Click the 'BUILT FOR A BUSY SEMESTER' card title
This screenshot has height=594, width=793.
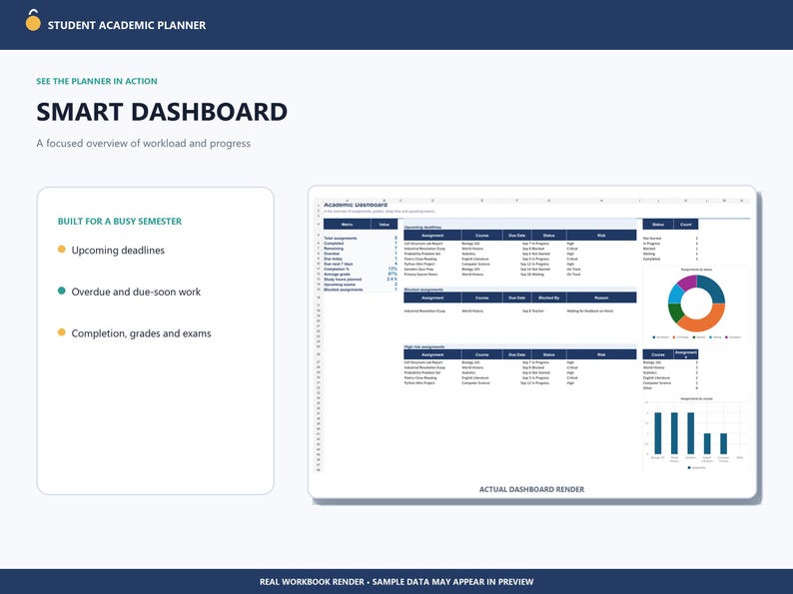tap(120, 221)
